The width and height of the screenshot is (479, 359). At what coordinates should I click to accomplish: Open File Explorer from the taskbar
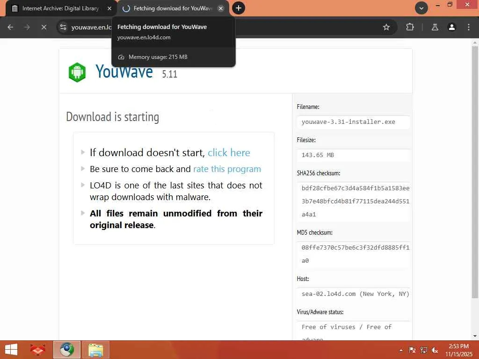coord(95,350)
